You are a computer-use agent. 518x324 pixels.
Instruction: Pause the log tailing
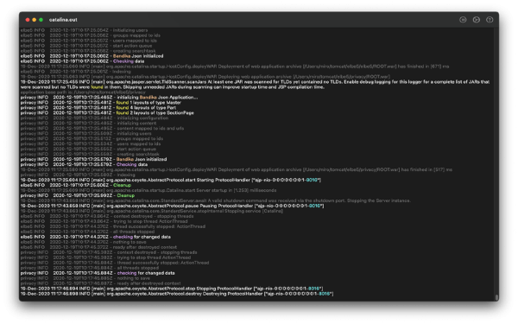click(x=463, y=20)
